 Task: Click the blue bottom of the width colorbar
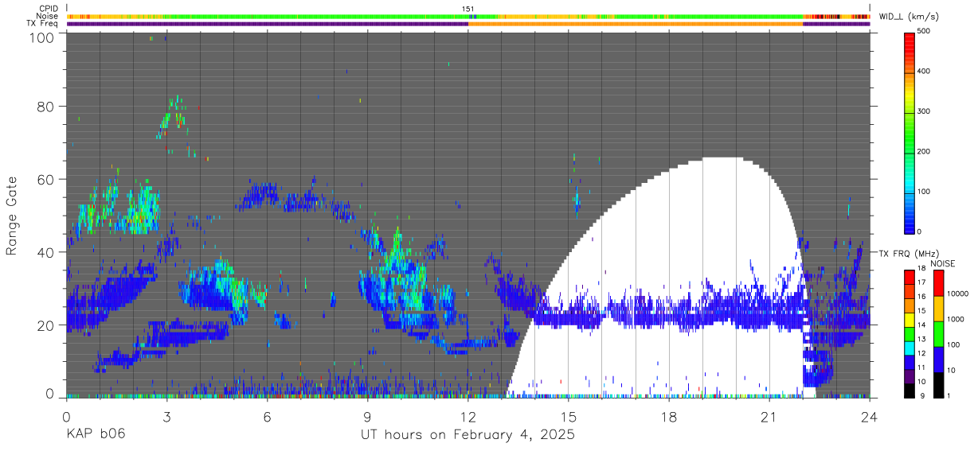pyautogui.click(x=910, y=220)
